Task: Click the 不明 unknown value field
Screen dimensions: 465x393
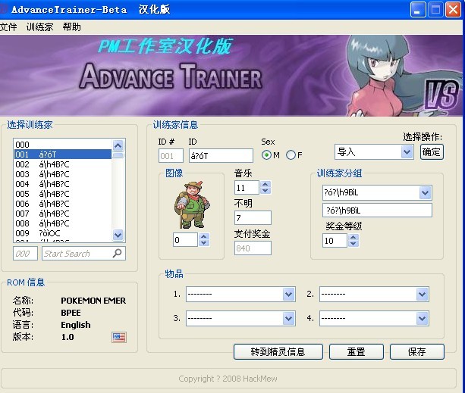Action: tap(253, 218)
